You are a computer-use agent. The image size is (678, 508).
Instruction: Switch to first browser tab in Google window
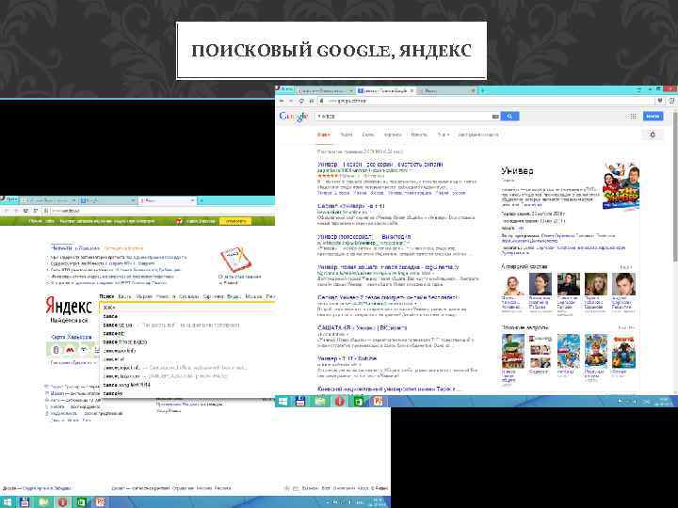325,90
